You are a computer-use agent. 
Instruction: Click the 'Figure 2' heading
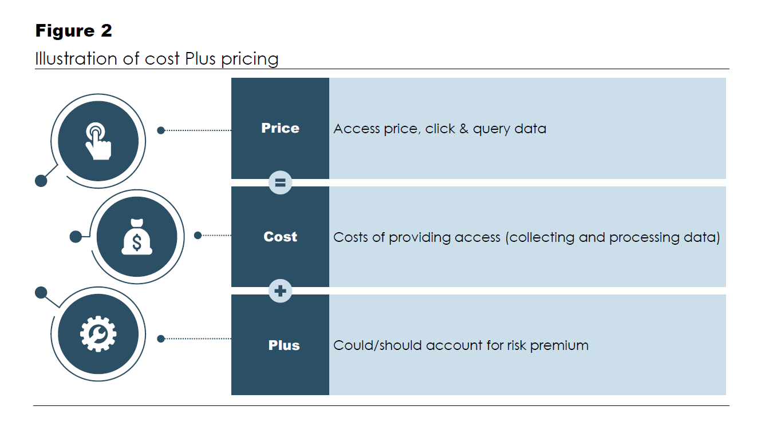tap(74, 31)
